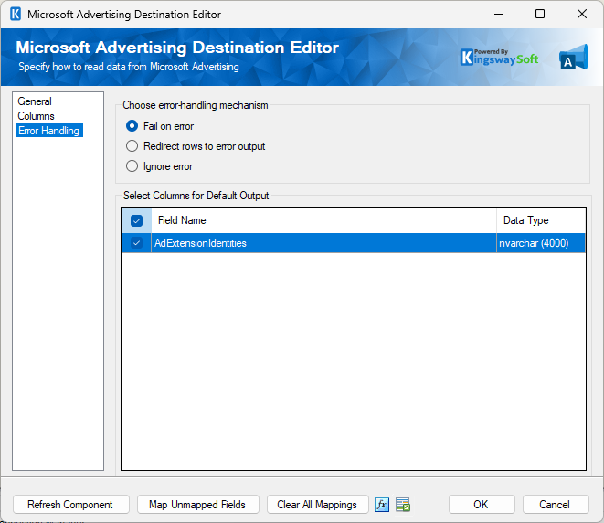
Task: Switch to the Columns page
Action: [x=36, y=116]
